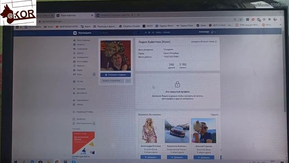The width and height of the screenshot is (289, 163).
Task: Open the Александр account menu in header
Action: pos(207,32)
